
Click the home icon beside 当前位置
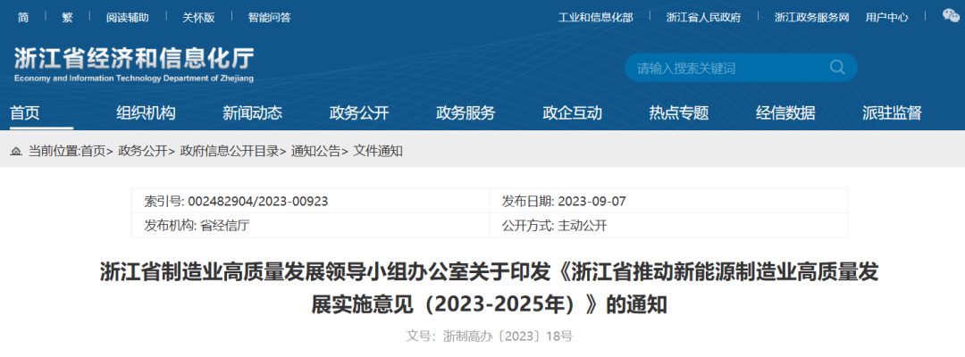click(x=16, y=152)
